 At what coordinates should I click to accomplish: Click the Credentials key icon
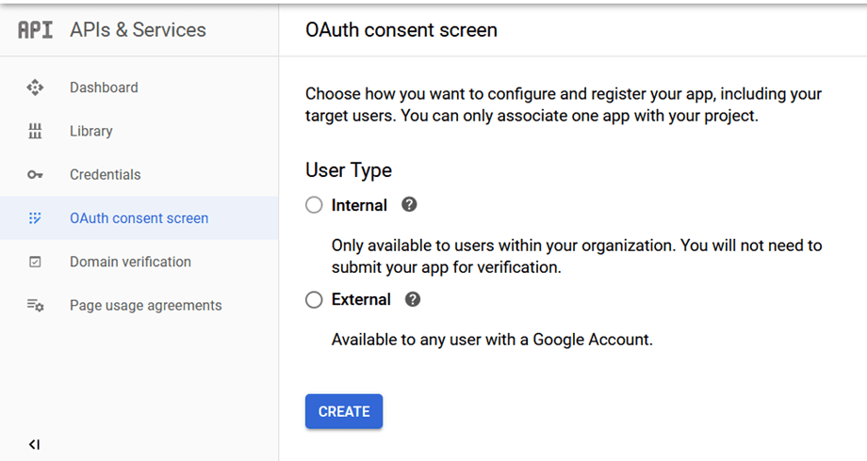[x=35, y=175]
